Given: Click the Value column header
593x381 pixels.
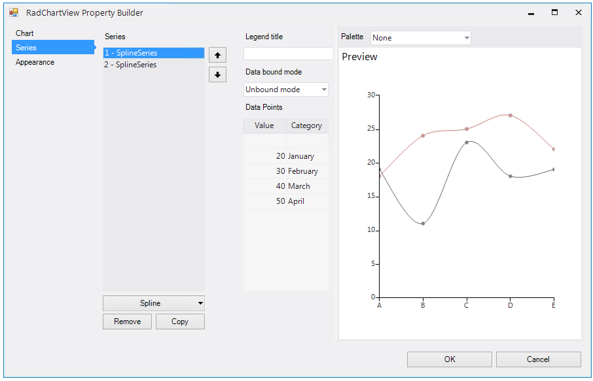Looking at the screenshot, I should (264, 125).
